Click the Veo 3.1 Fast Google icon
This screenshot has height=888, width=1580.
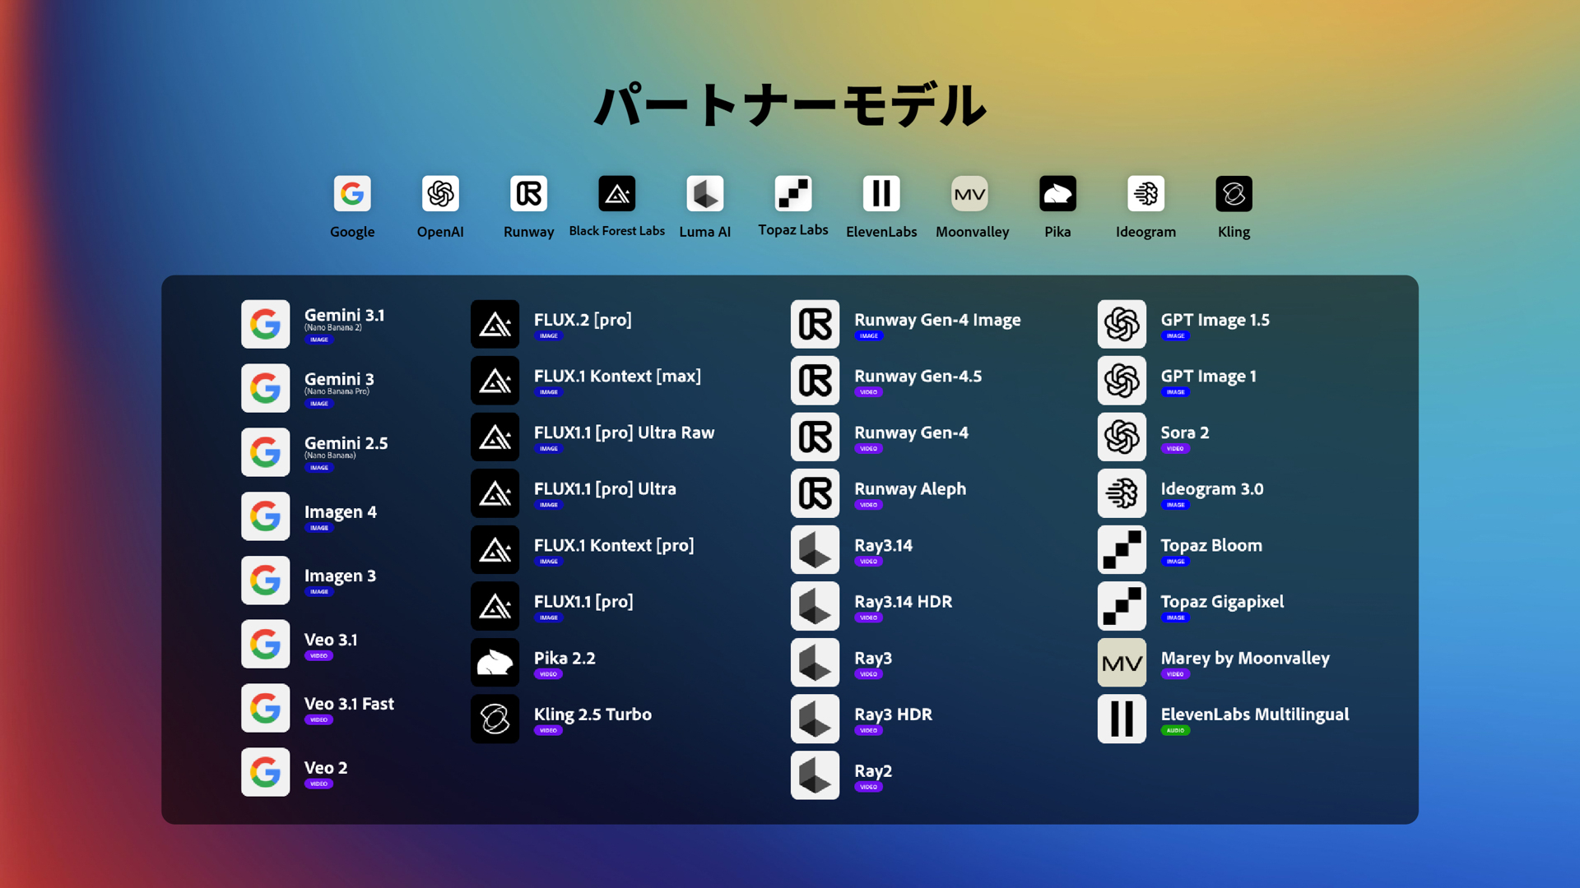pyautogui.click(x=265, y=708)
